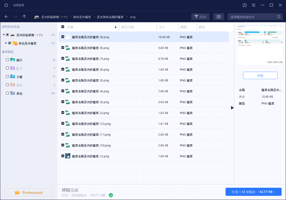Click the 預覽 preview button
This screenshot has width=286, height=200.
pos(260,75)
